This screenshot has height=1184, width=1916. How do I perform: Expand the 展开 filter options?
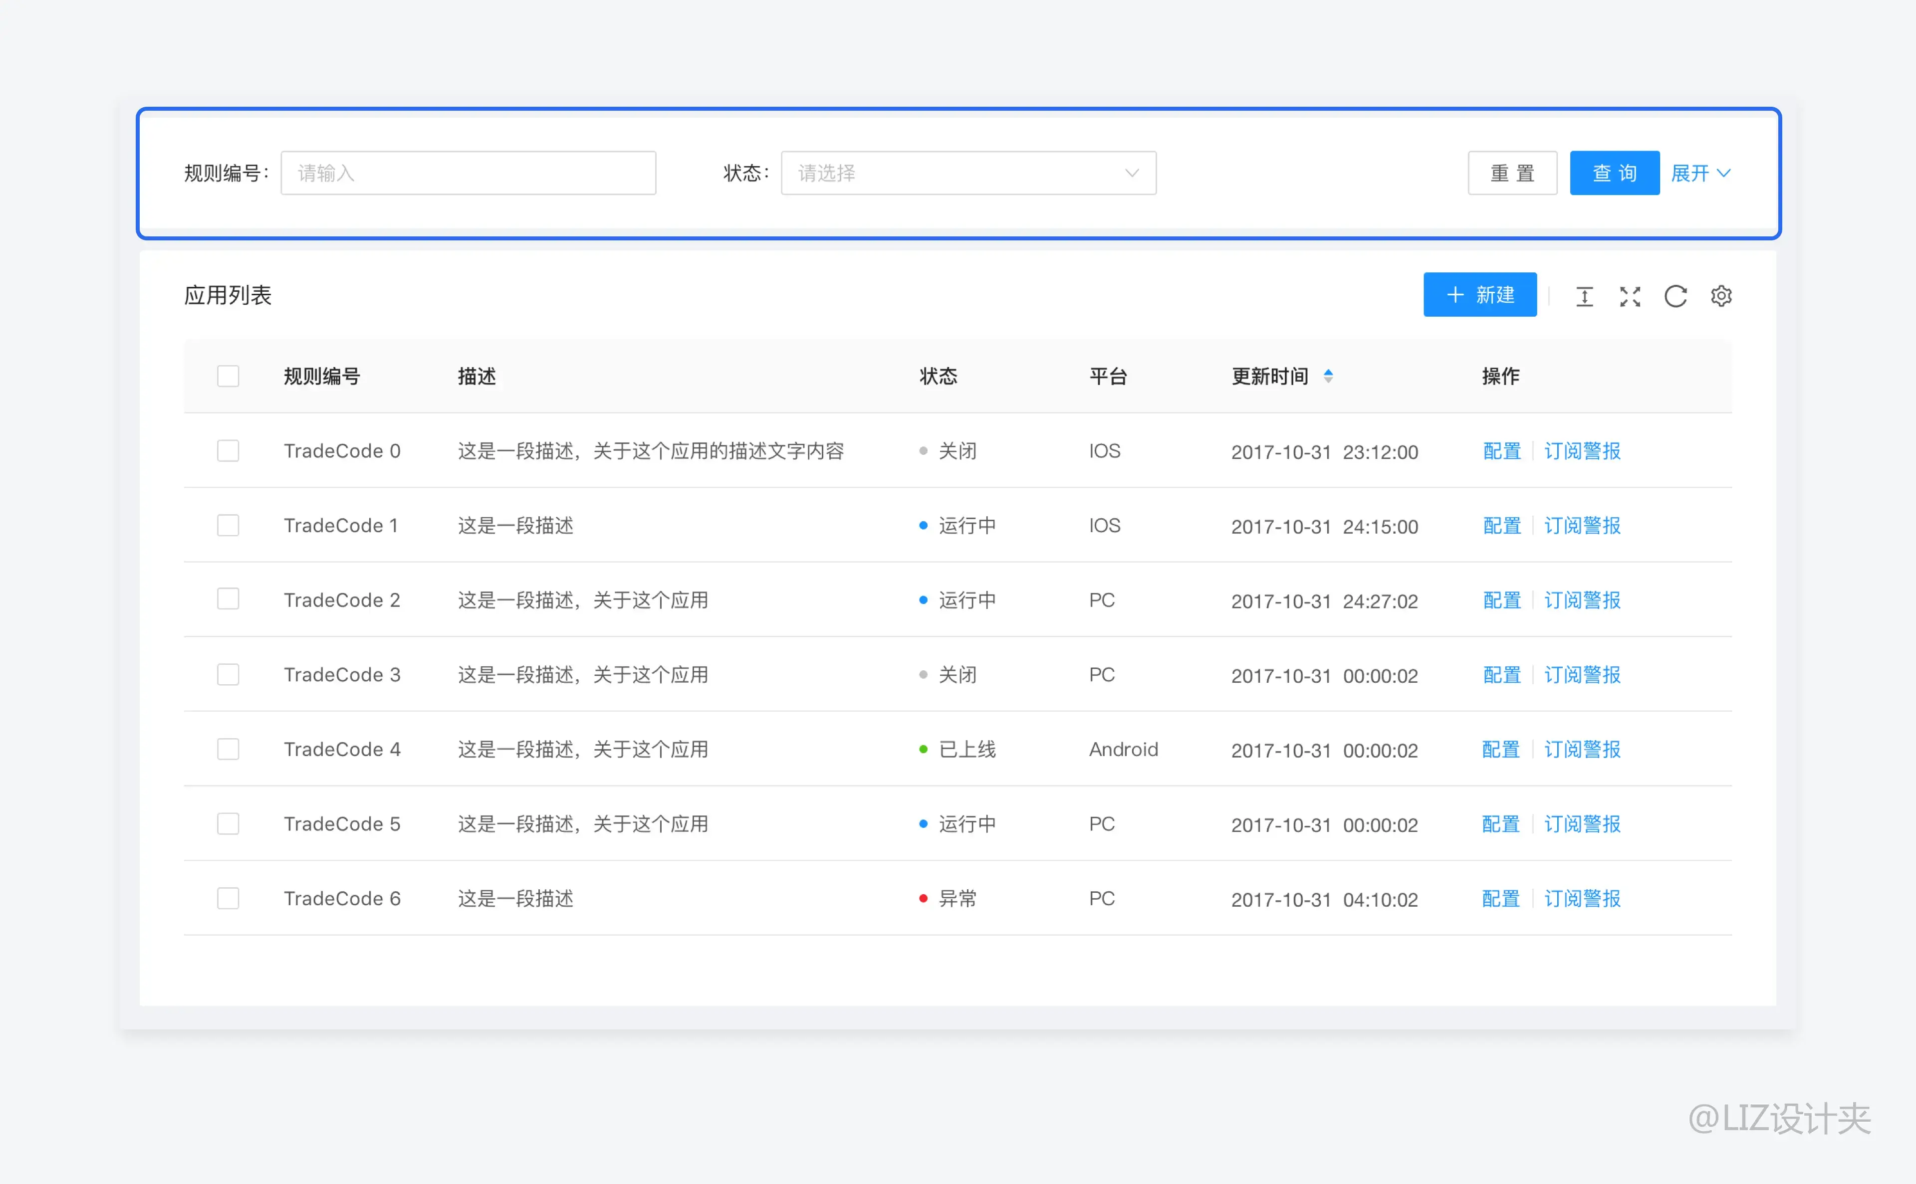coord(1701,172)
